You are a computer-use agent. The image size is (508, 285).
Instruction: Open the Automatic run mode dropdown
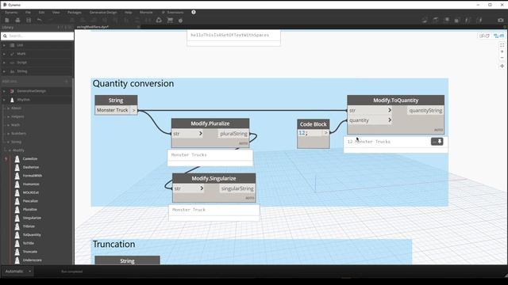(17, 271)
